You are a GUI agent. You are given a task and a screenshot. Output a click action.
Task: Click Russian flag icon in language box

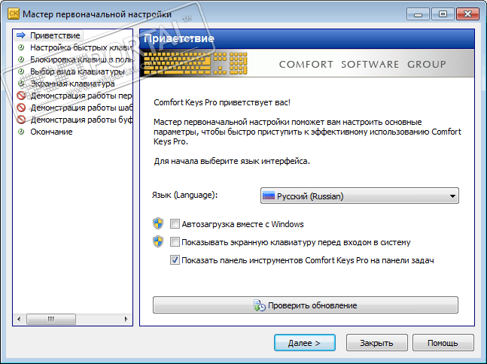click(269, 196)
